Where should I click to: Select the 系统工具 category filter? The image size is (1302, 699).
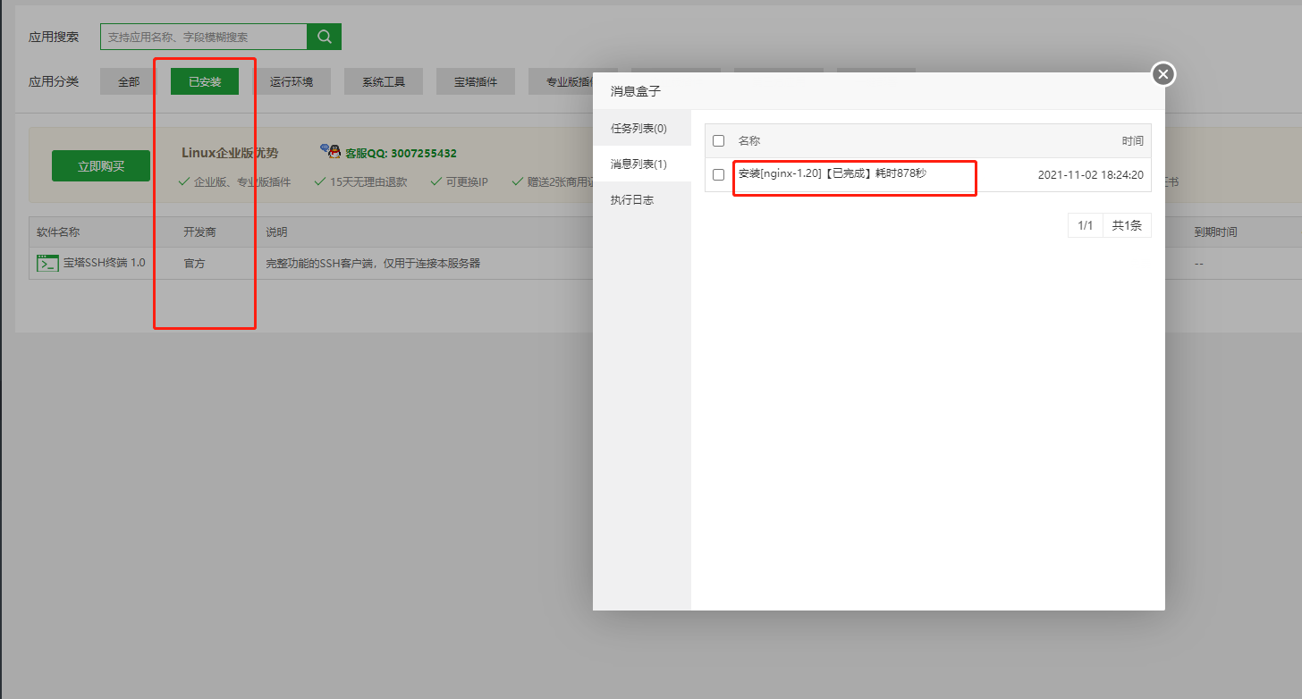point(384,81)
